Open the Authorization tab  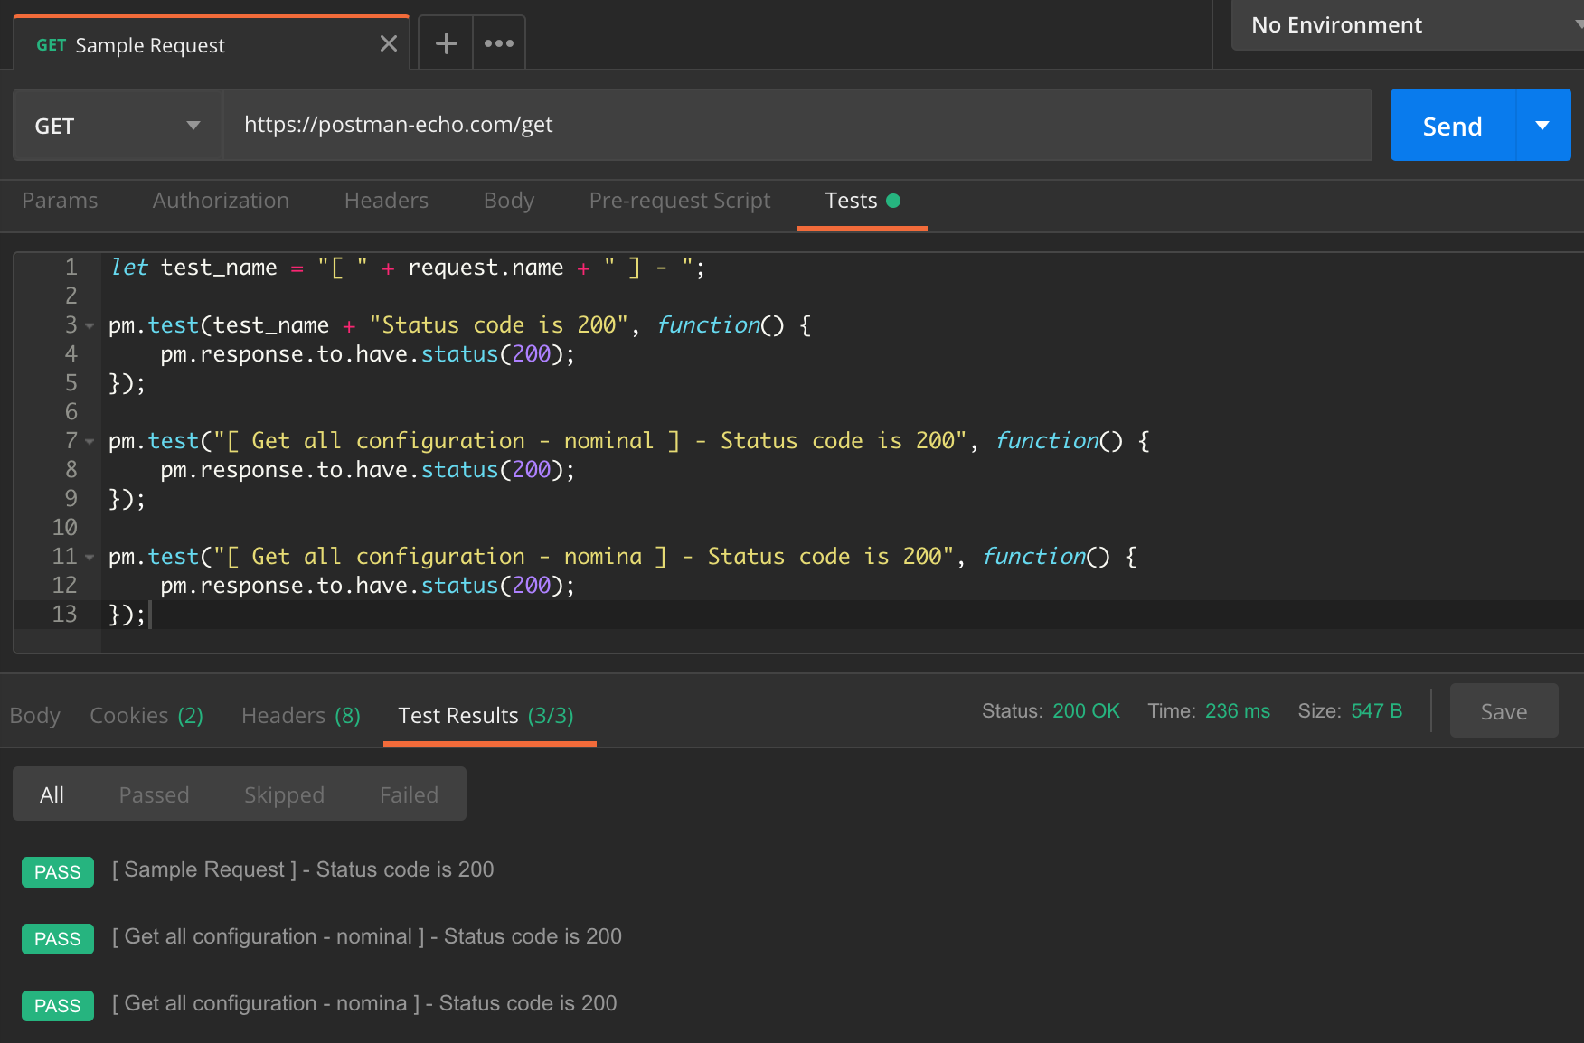tap(220, 201)
